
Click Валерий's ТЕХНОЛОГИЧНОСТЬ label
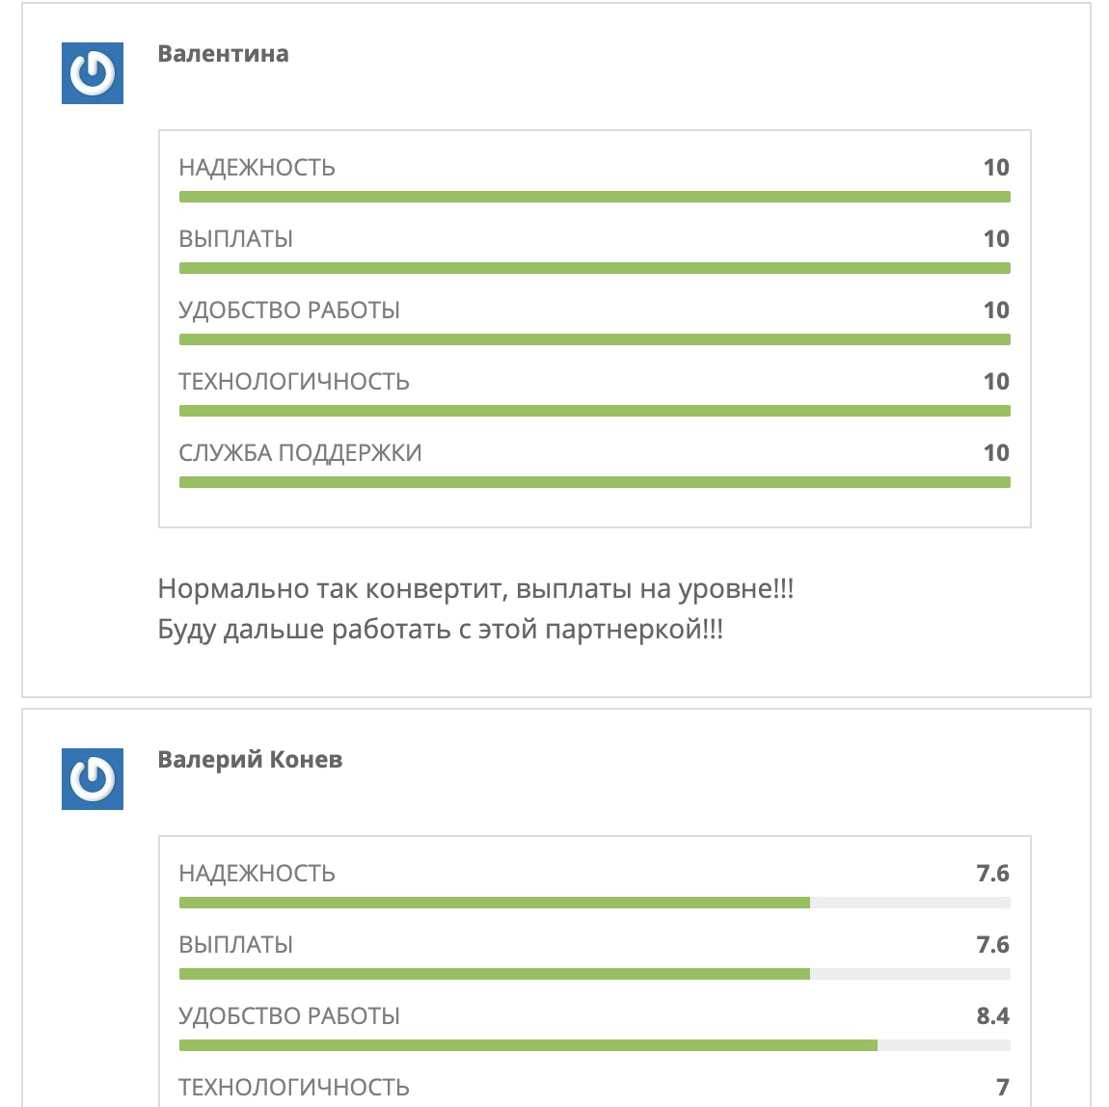tap(294, 1088)
